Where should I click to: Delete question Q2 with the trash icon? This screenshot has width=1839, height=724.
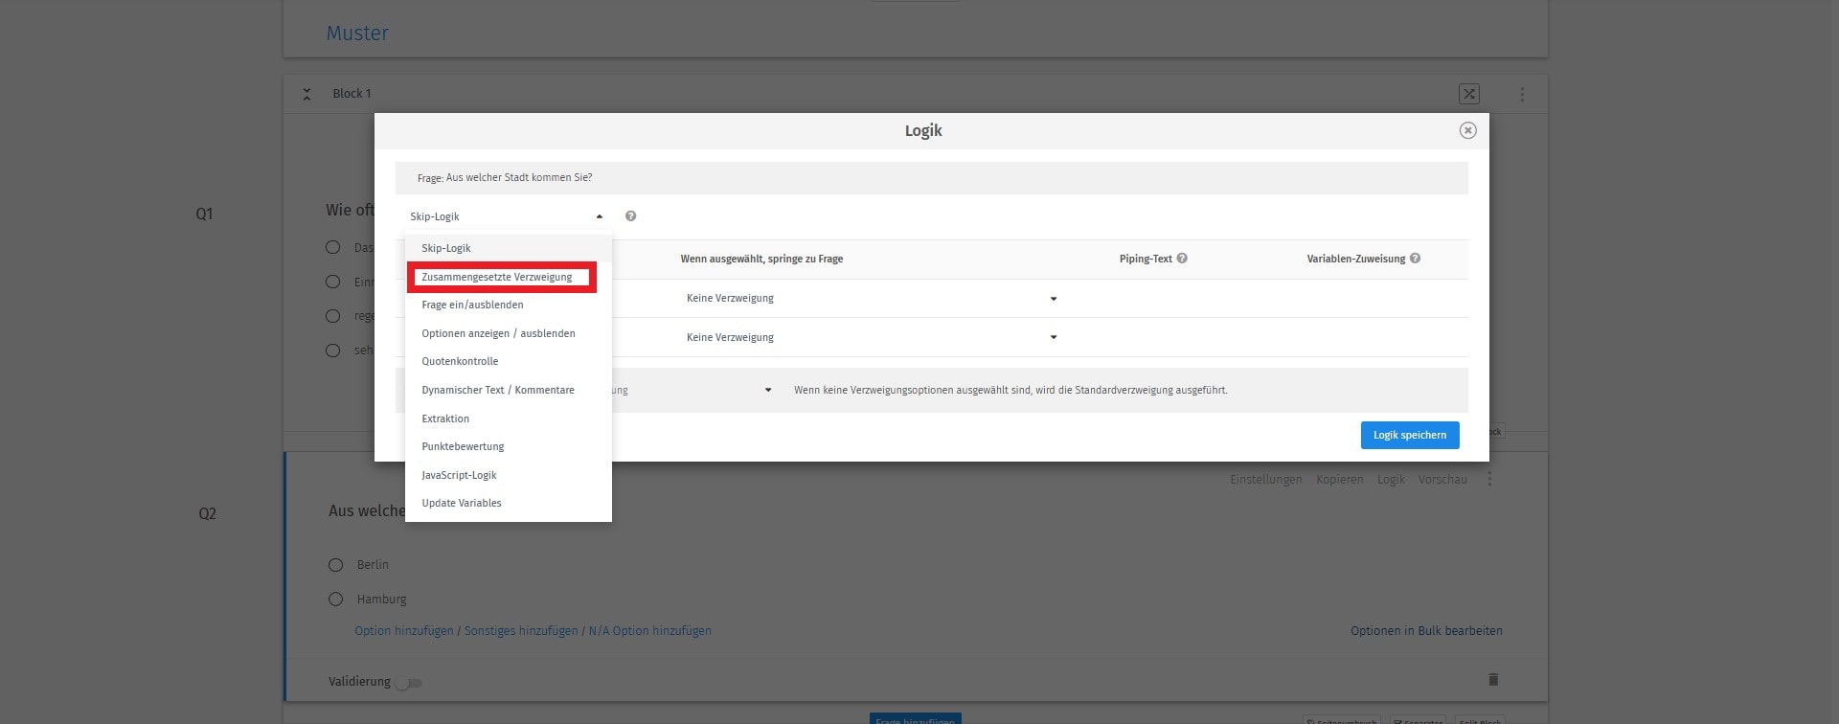1492,680
